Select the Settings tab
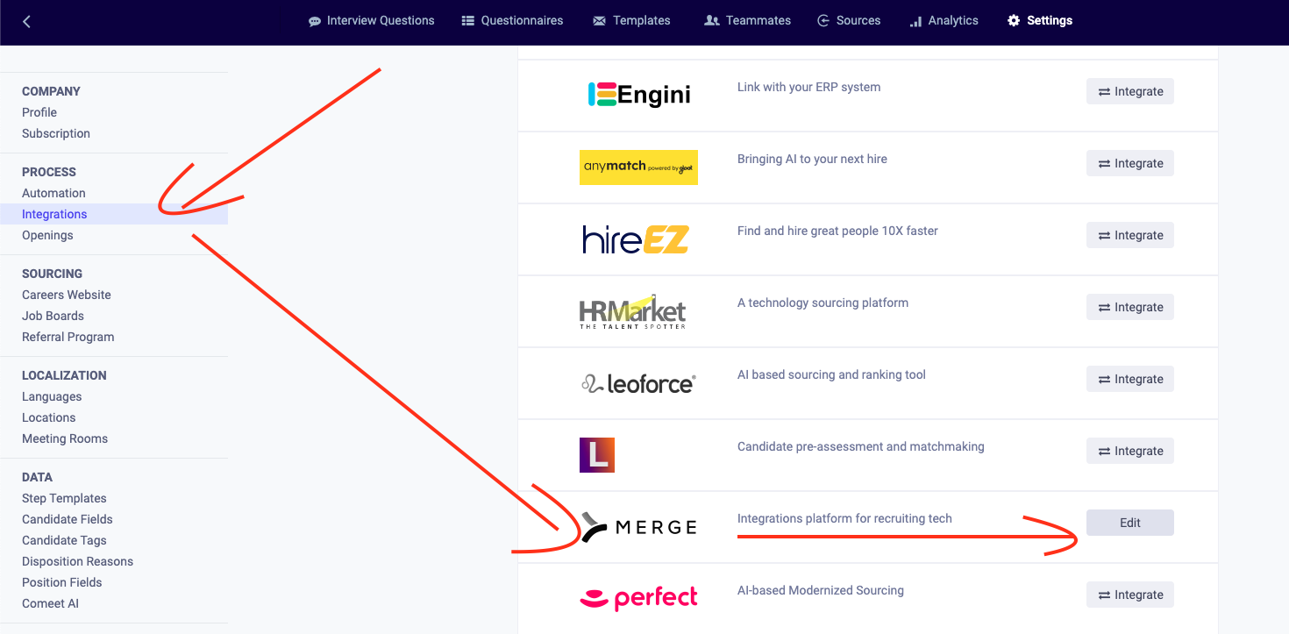 [1040, 21]
